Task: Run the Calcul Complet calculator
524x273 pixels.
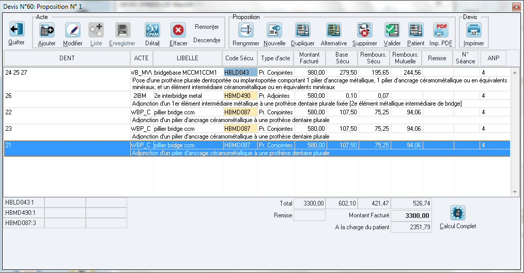Action: [x=458, y=213]
